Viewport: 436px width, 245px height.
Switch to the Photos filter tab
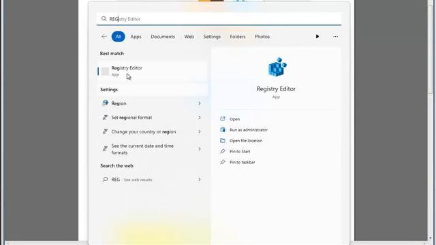pyautogui.click(x=262, y=37)
